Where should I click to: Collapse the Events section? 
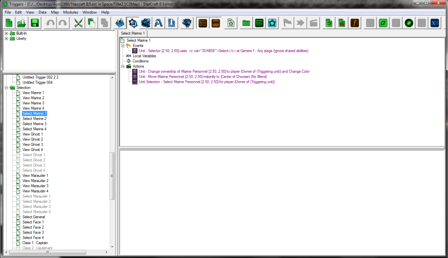point(123,46)
